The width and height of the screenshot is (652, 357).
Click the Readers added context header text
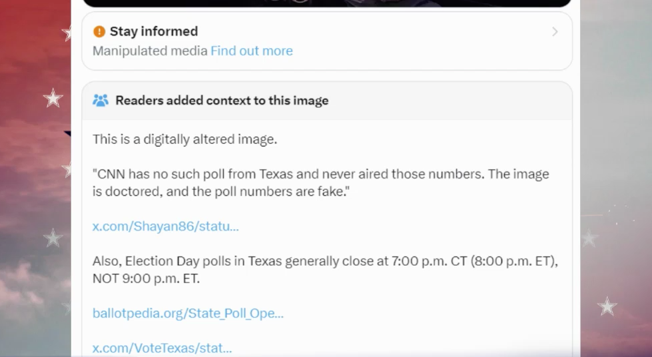pyautogui.click(x=222, y=101)
